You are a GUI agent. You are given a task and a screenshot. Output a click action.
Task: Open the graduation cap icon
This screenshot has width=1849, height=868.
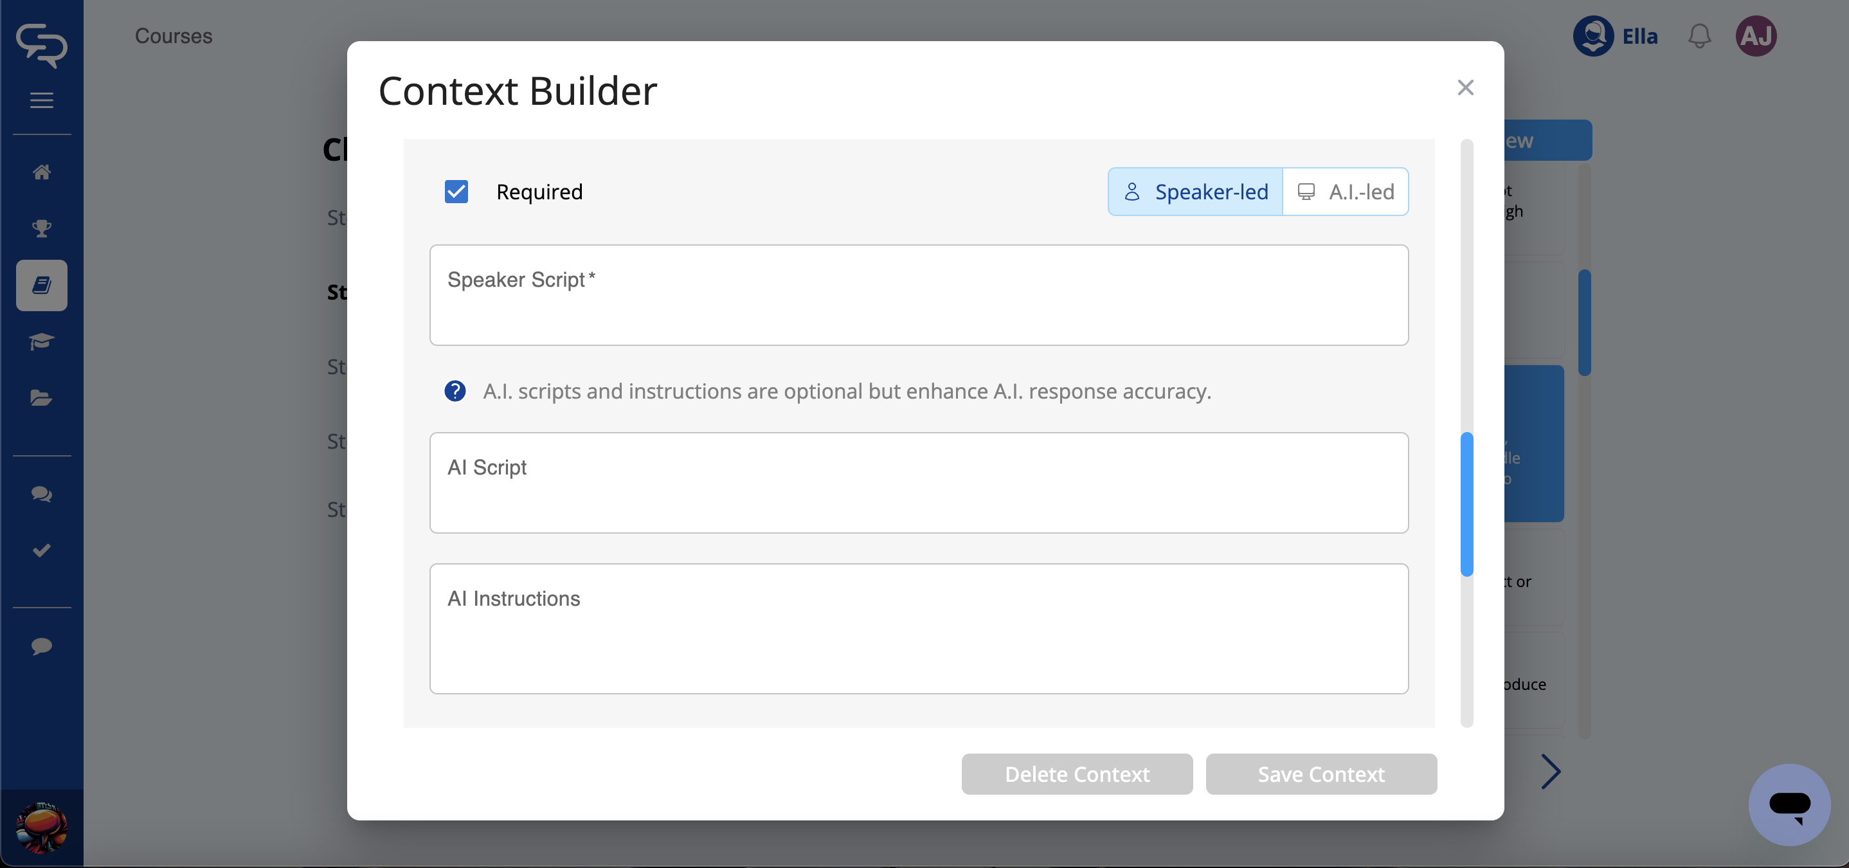[x=42, y=341]
